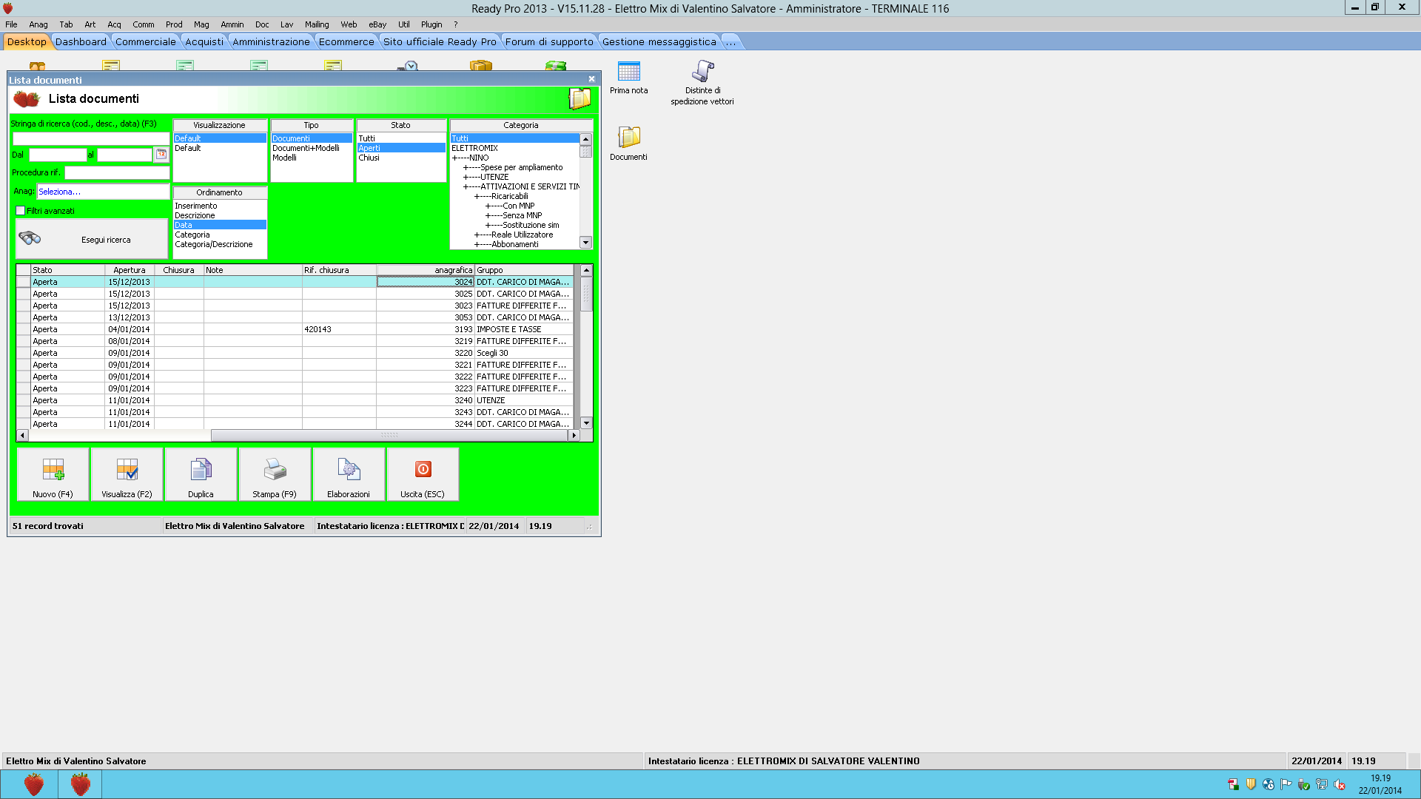Click the Dal date input field

pyautogui.click(x=58, y=155)
